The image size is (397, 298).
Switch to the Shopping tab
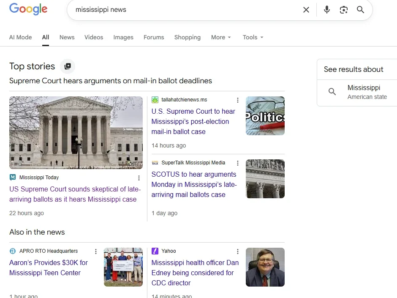tap(188, 37)
